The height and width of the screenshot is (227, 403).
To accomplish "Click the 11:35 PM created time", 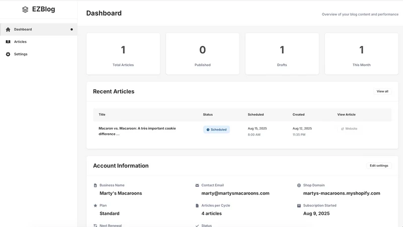I will 299,135.
